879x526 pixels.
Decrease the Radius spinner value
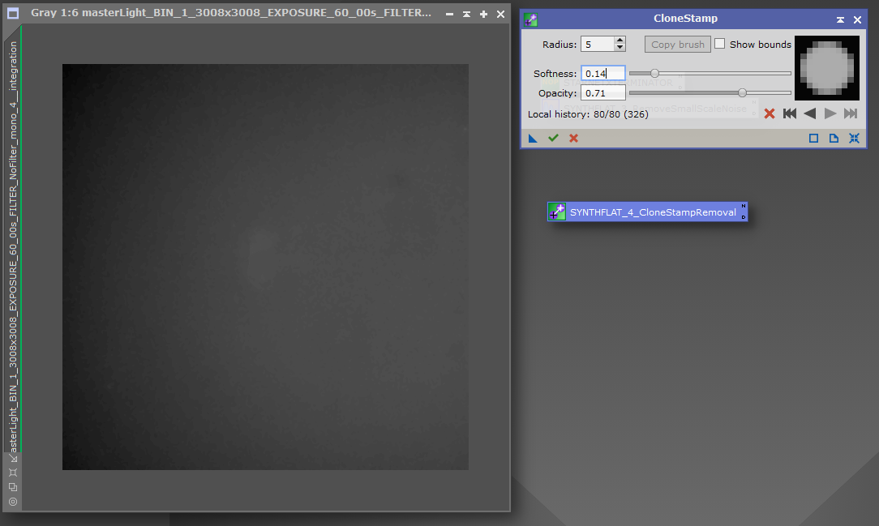620,49
